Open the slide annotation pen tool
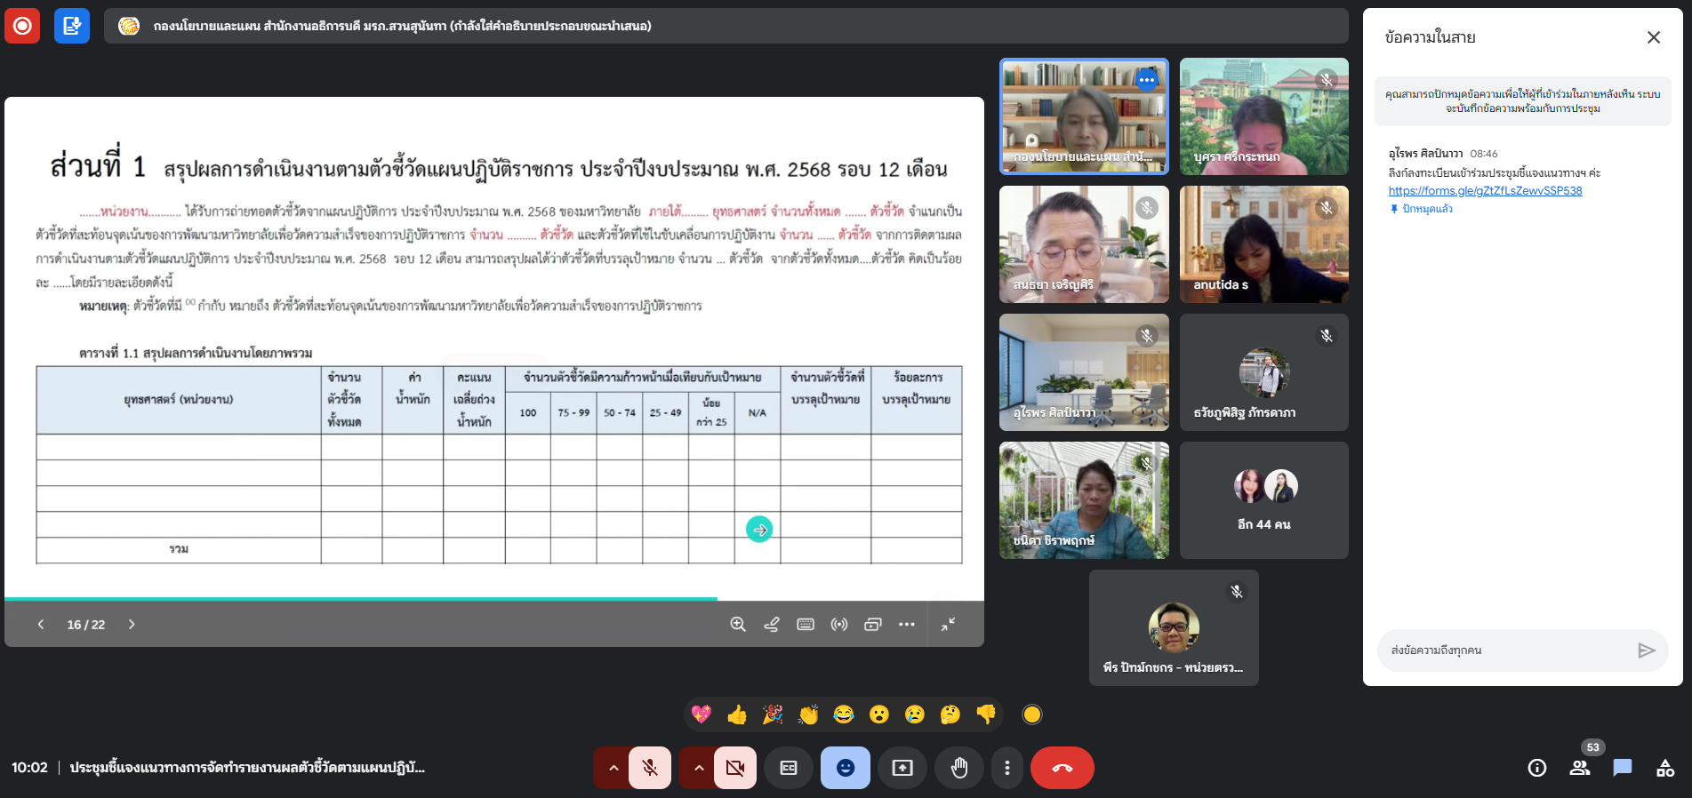The image size is (1692, 798). tap(772, 625)
